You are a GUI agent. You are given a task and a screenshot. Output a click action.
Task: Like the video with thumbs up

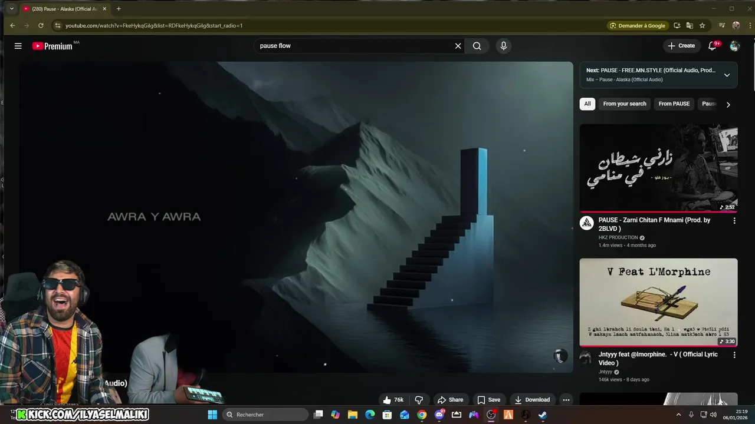[393, 400]
